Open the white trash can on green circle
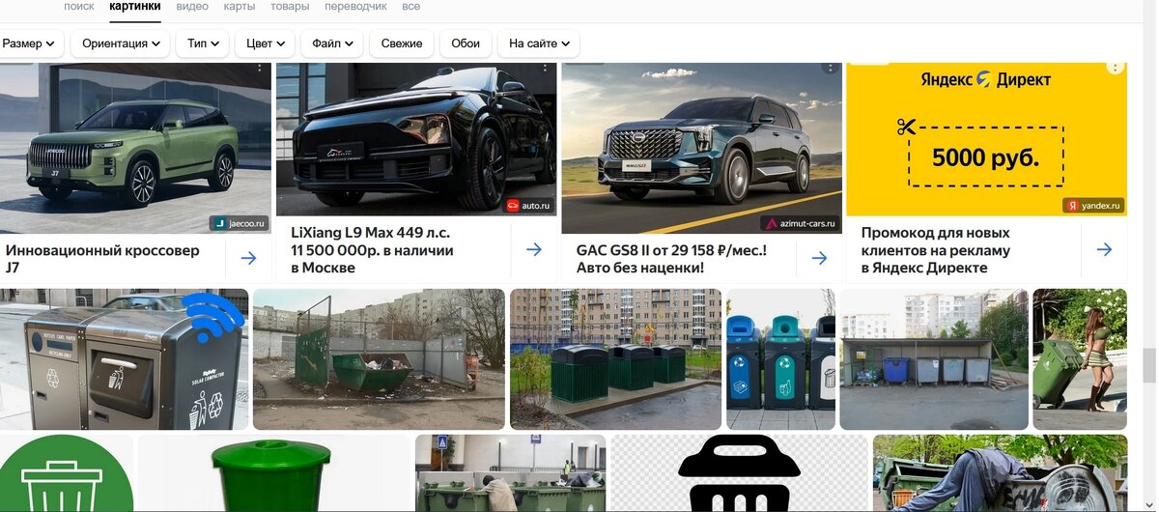 [67, 473]
